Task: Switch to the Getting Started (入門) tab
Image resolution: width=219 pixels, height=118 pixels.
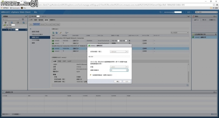Action: (31, 20)
